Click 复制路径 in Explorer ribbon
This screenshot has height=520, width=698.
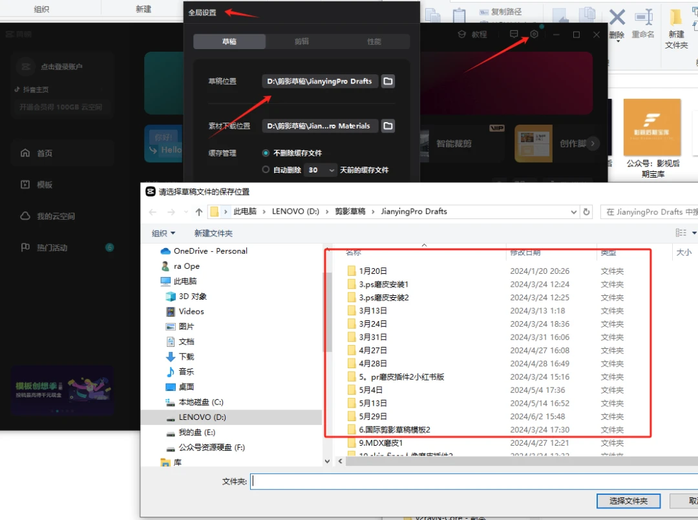point(500,12)
